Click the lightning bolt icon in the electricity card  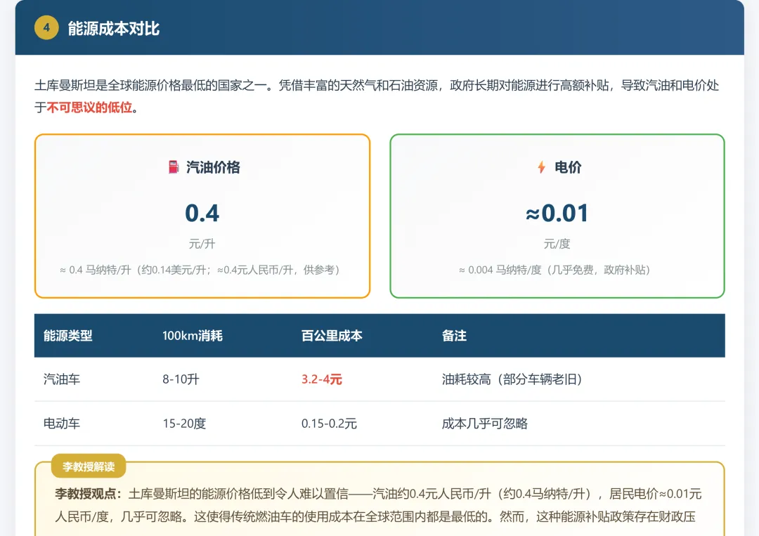coord(540,167)
